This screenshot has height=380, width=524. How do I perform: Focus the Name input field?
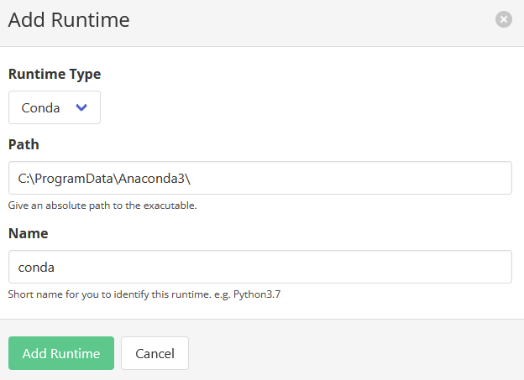point(260,267)
